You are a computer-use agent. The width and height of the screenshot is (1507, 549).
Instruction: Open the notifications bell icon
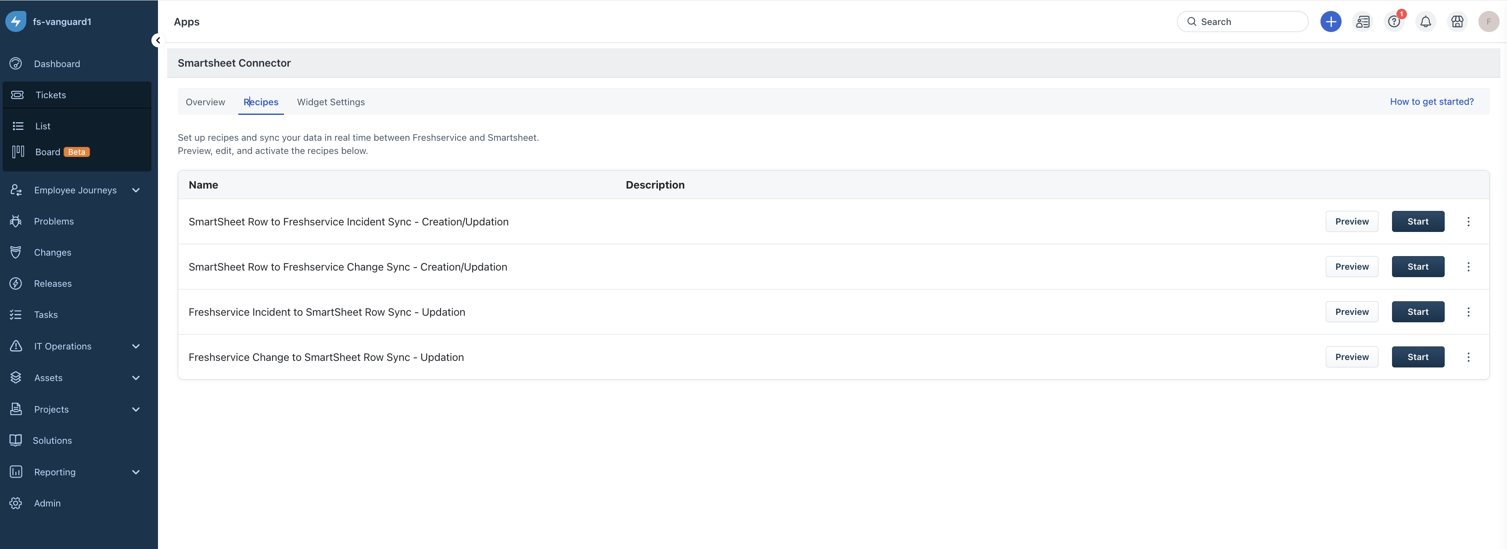tap(1425, 21)
